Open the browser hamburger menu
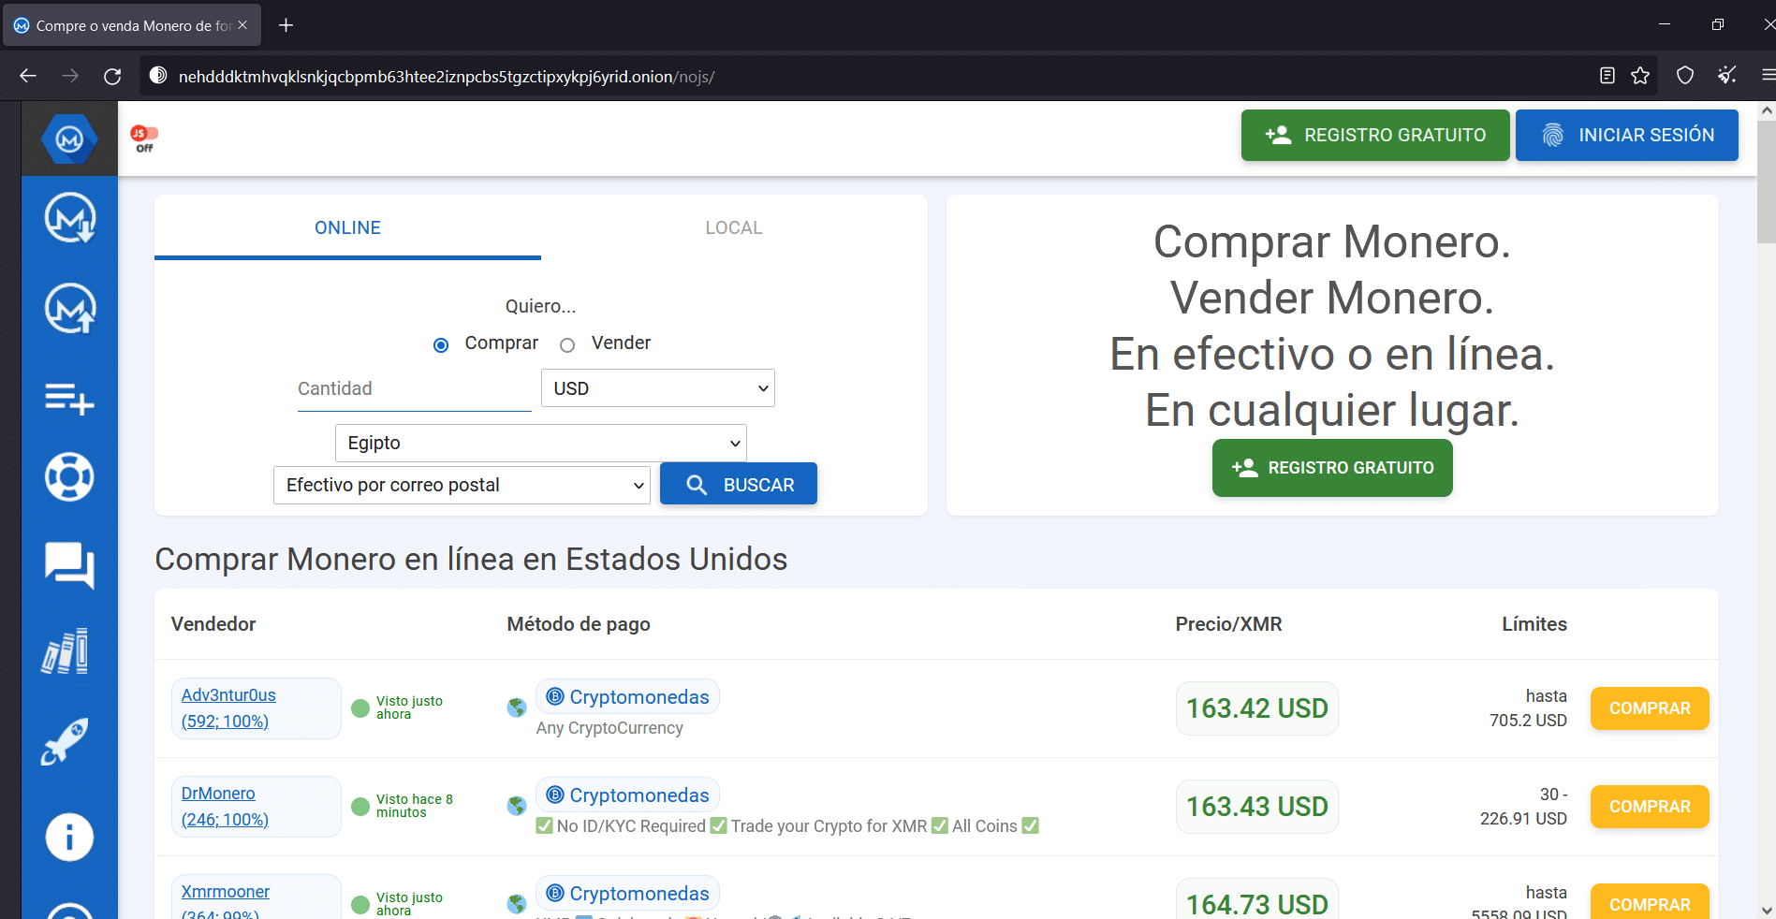This screenshot has height=919, width=1776. pyautogui.click(x=1768, y=76)
